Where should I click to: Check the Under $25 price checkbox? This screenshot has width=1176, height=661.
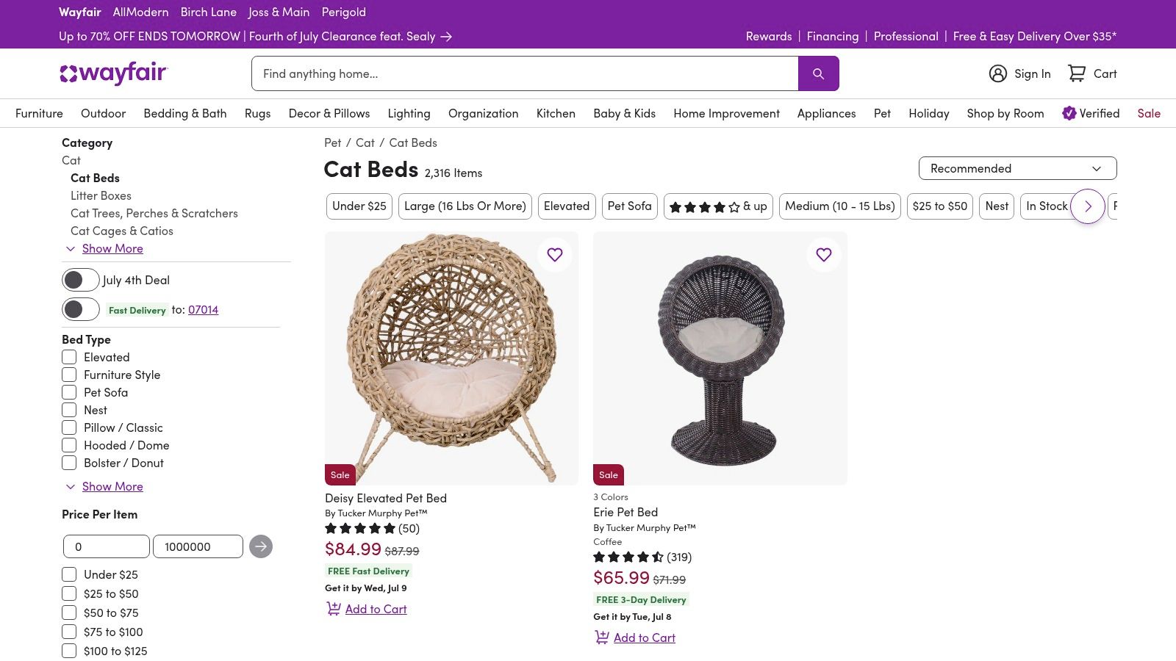[x=69, y=574]
